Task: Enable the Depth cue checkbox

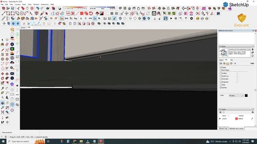Action: pyautogui.click(x=220, y=76)
